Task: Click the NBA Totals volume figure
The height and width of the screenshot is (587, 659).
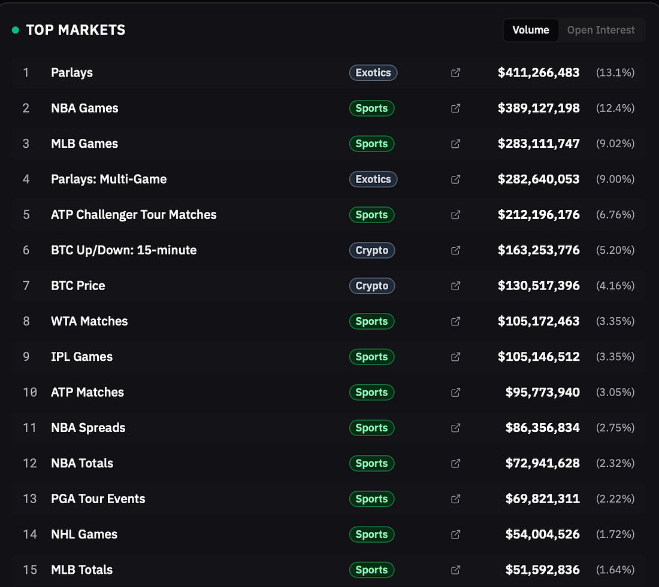Action: pos(543,463)
